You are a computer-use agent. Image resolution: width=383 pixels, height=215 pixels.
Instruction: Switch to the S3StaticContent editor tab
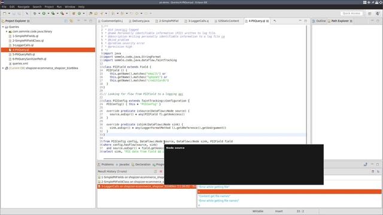pyautogui.click(x=229, y=21)
